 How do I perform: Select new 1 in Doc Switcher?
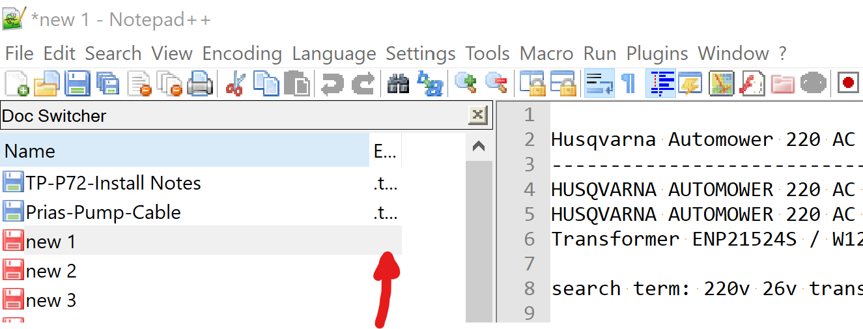[201, 242]
